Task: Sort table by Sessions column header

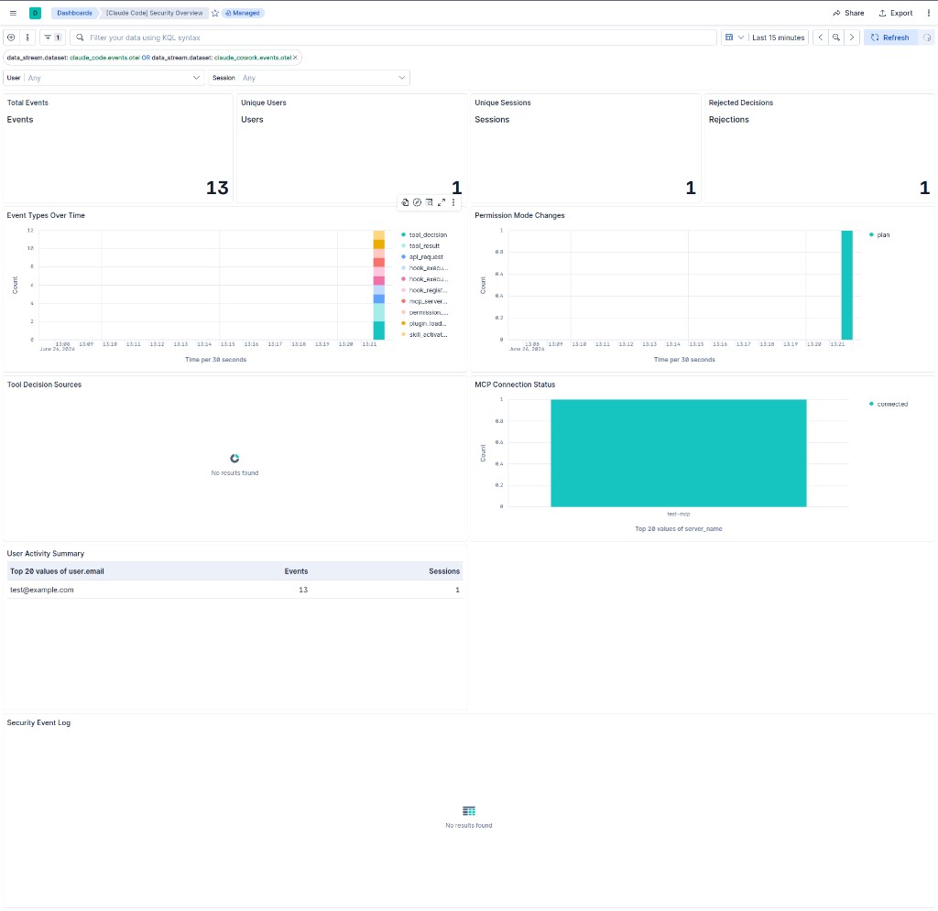Action: 444,571
